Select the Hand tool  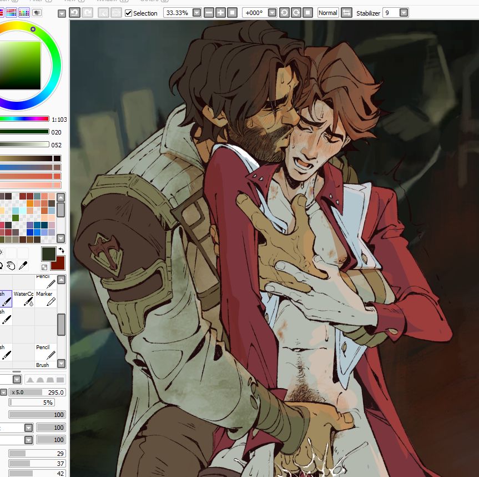click(x=11, y=266)
